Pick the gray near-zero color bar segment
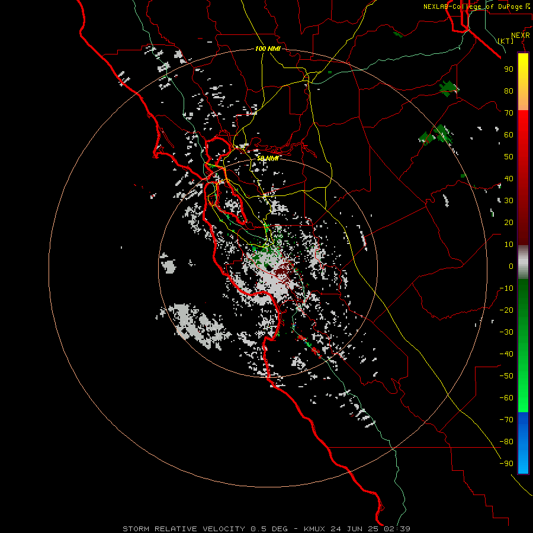 point(523,262)
